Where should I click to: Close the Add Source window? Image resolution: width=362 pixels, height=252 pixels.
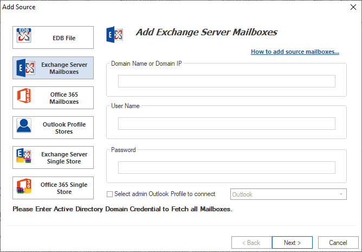pyautogui.click(x=353, y=7)
